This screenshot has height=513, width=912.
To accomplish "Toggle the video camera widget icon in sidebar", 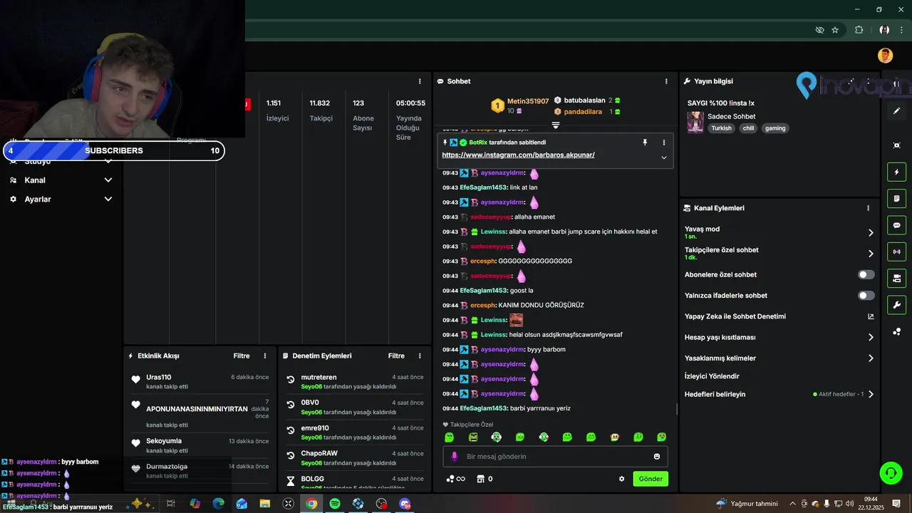I will coord(896,278).
